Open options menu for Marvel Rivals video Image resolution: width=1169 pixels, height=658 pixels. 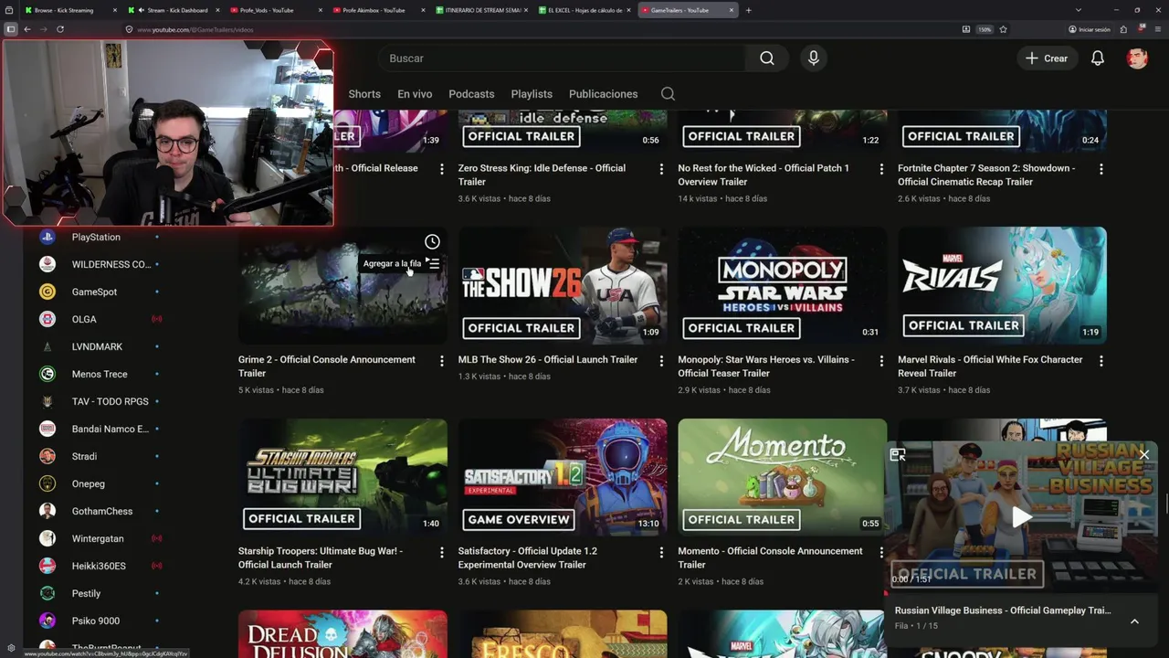[1101, 361]
